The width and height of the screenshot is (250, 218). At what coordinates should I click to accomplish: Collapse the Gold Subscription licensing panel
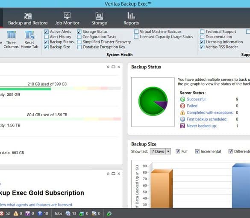pos(108,174)
